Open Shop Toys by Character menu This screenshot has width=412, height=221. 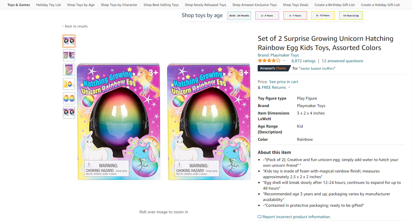(x=119, y=5)
